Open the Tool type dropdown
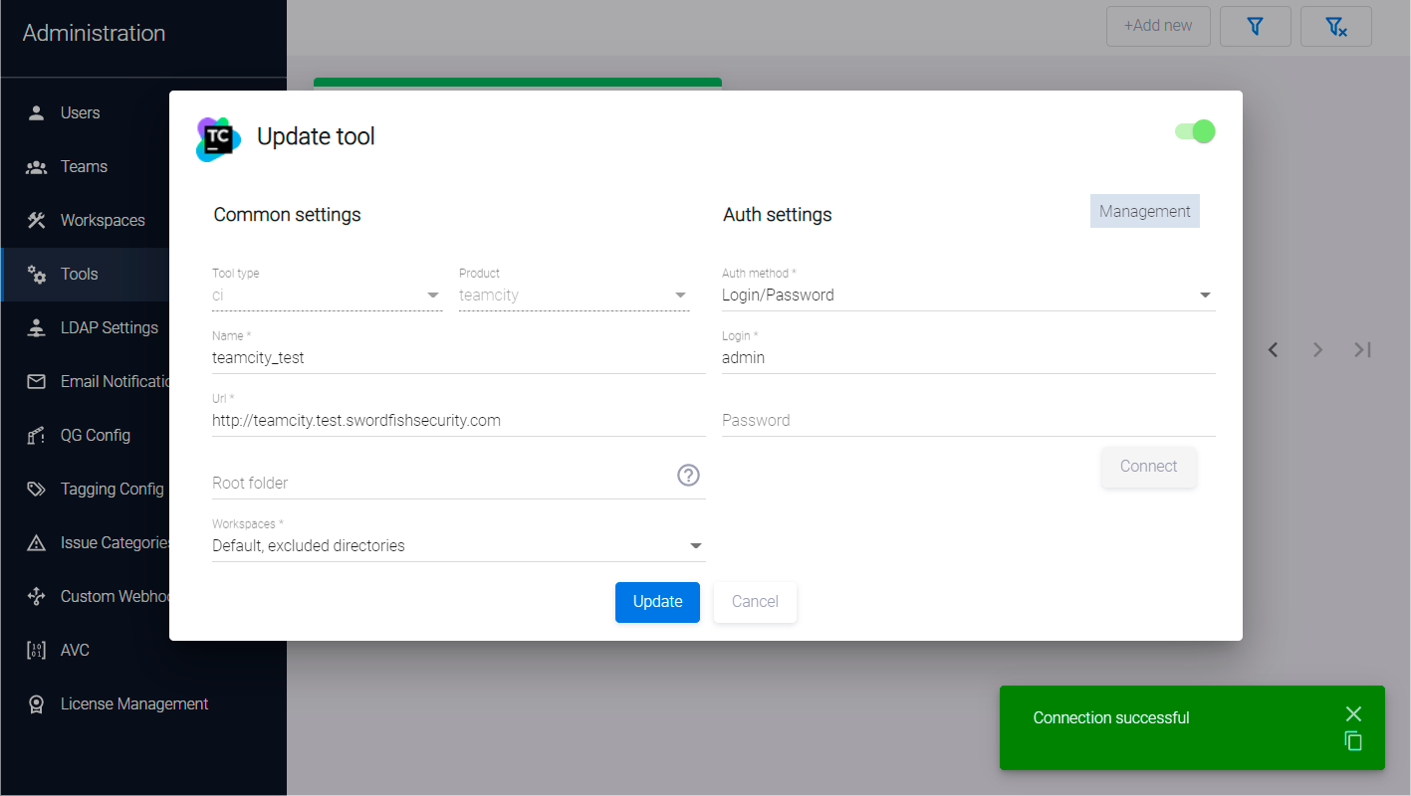 (433, 296)
